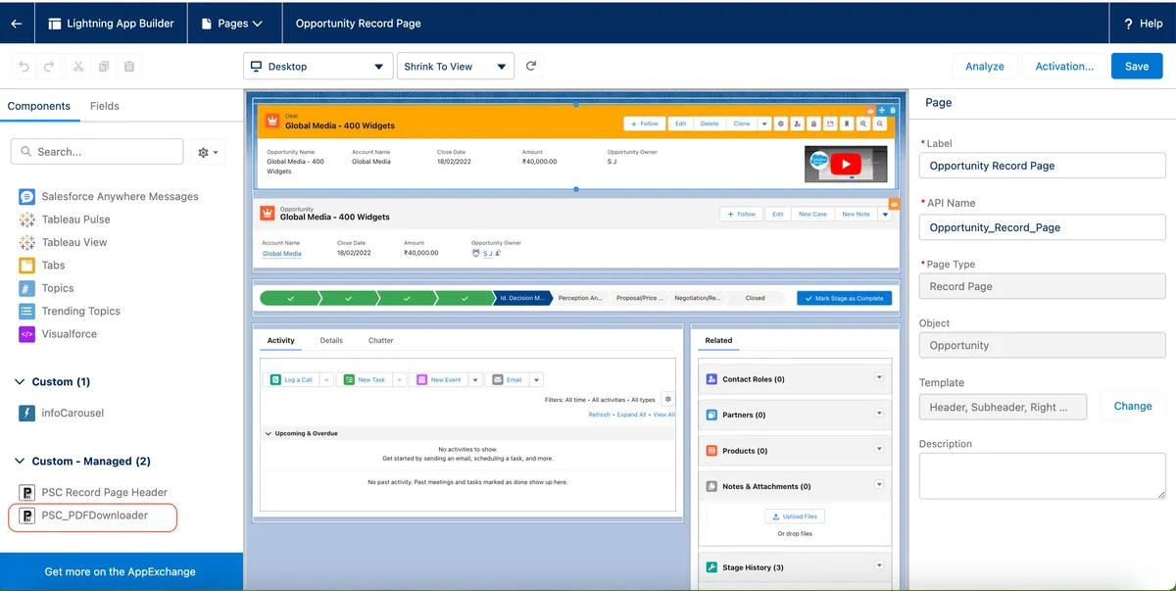Click the move handle on the Deal component
Viewport: 1176px width, 591px height.
pos(881,110)
